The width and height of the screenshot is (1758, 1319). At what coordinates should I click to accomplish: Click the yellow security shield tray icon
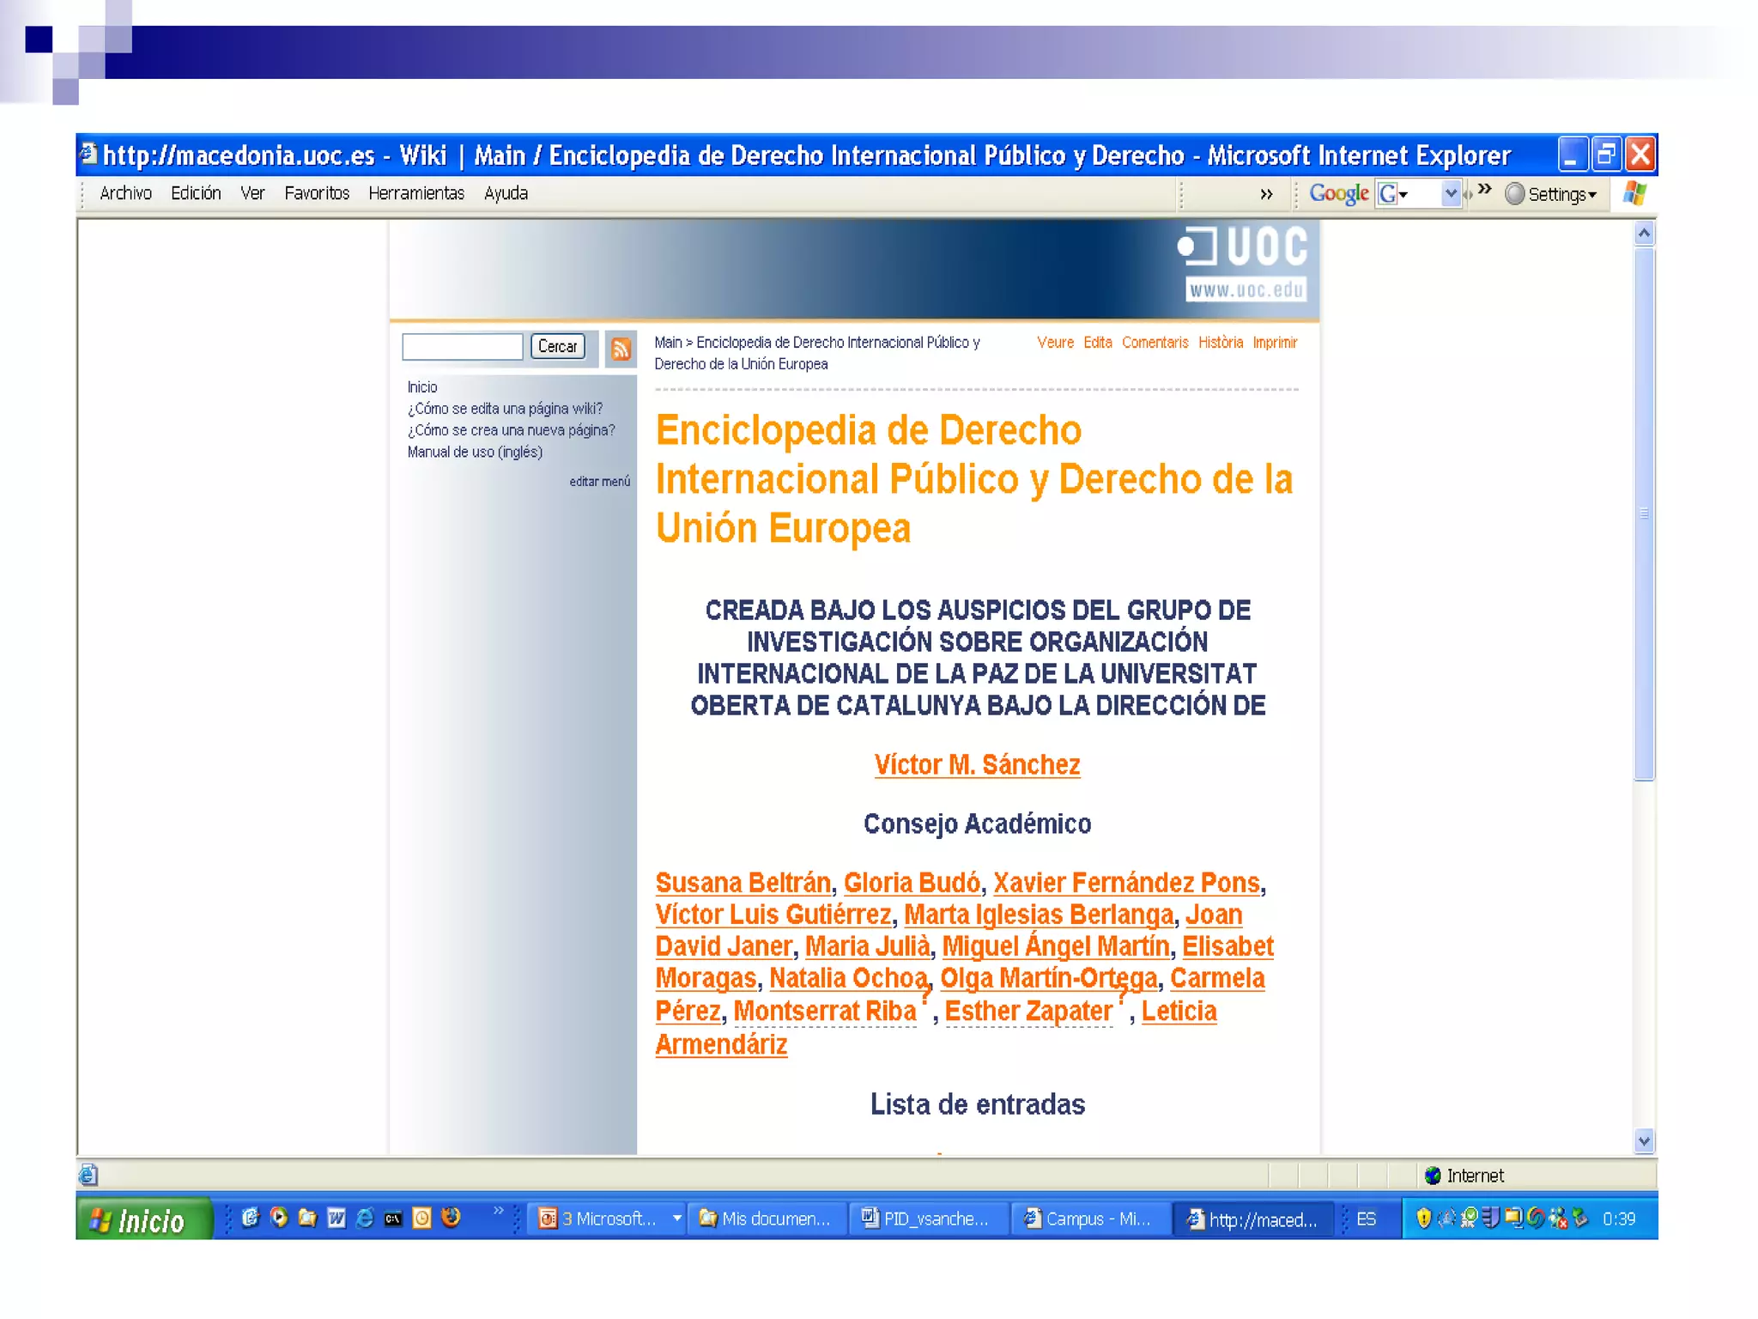coord(1422,1218)
